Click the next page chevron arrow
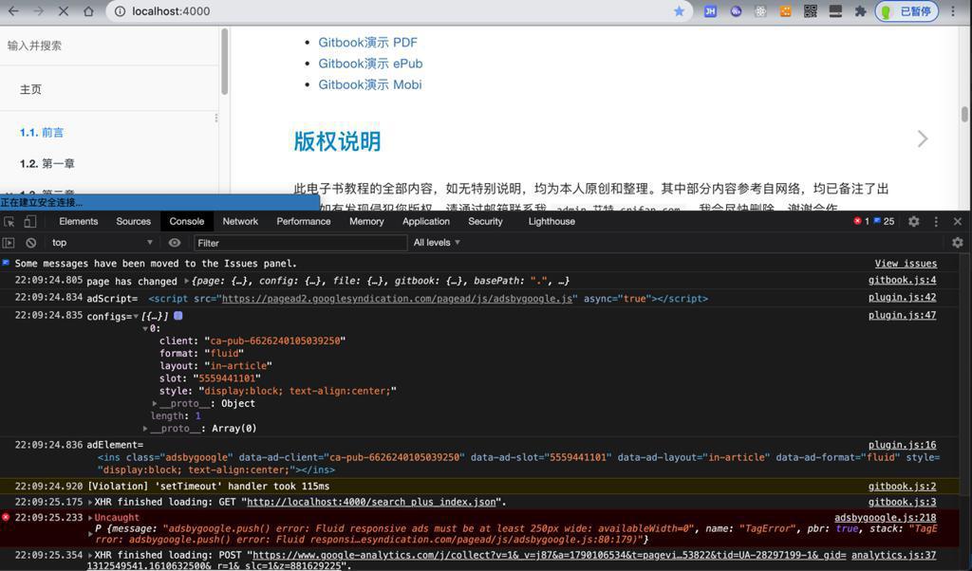The height and width of the screenshot is (571, 972). (923, 138)
